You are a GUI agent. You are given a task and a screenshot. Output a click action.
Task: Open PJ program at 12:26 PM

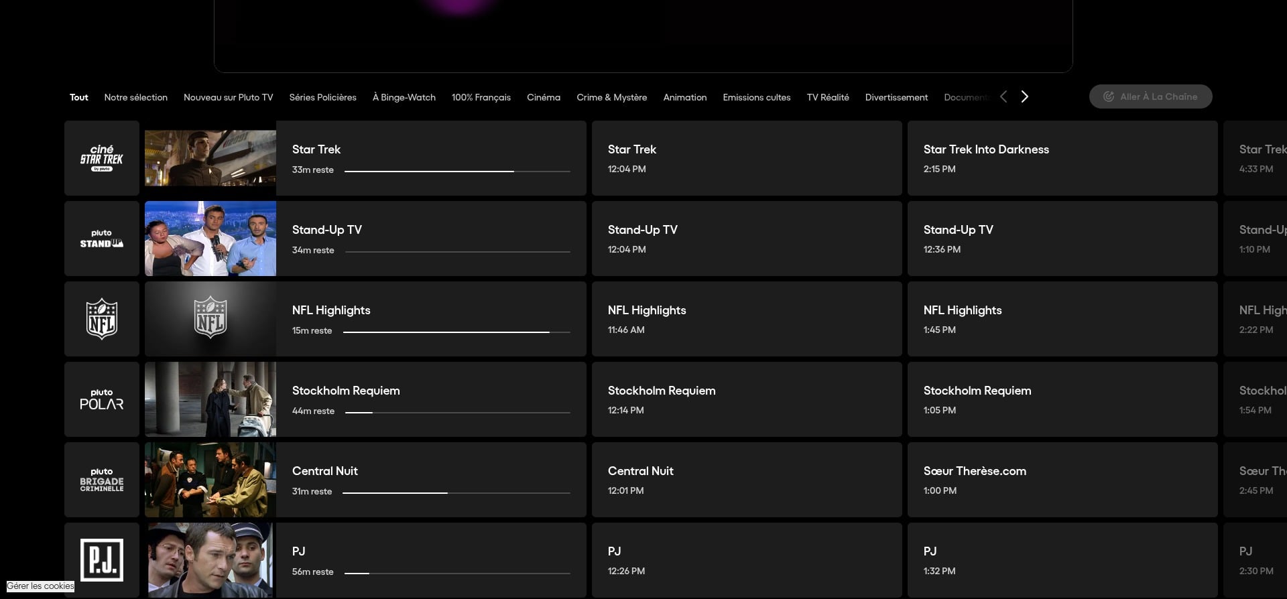747,560
